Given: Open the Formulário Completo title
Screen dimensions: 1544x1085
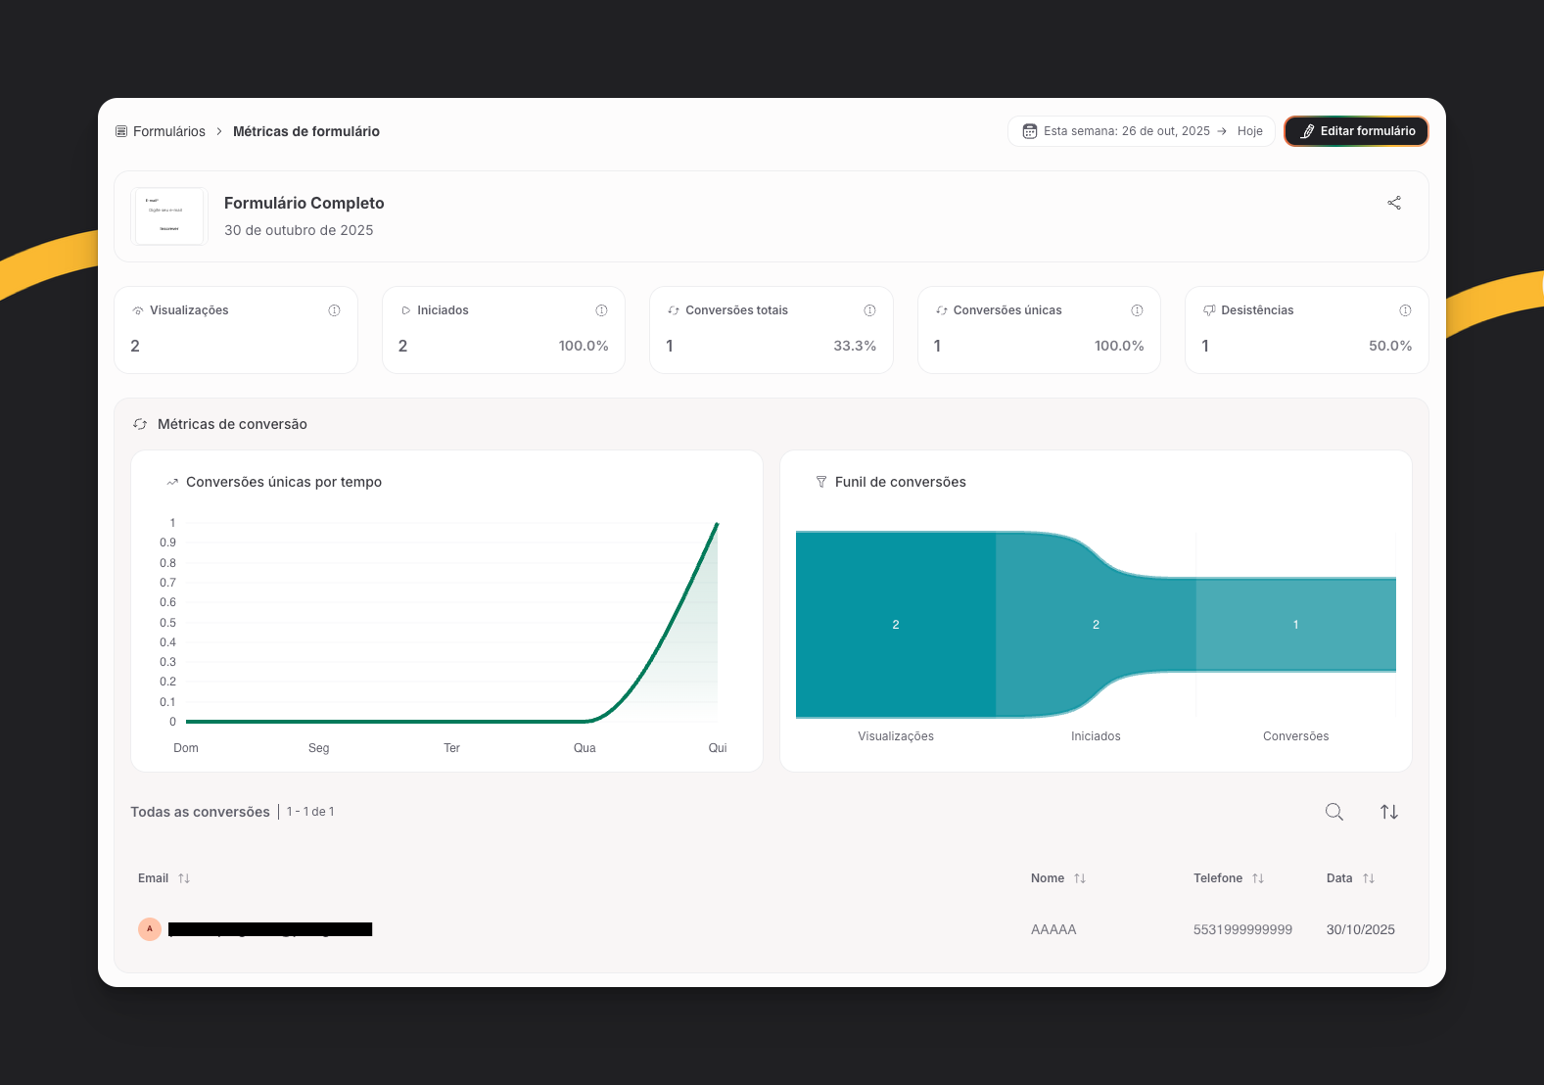Looking at the screenshot, I should tap(304, 203).
